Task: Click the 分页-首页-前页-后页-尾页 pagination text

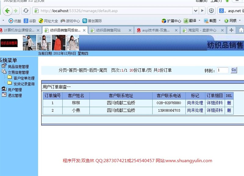Action: tap(83, 70)
